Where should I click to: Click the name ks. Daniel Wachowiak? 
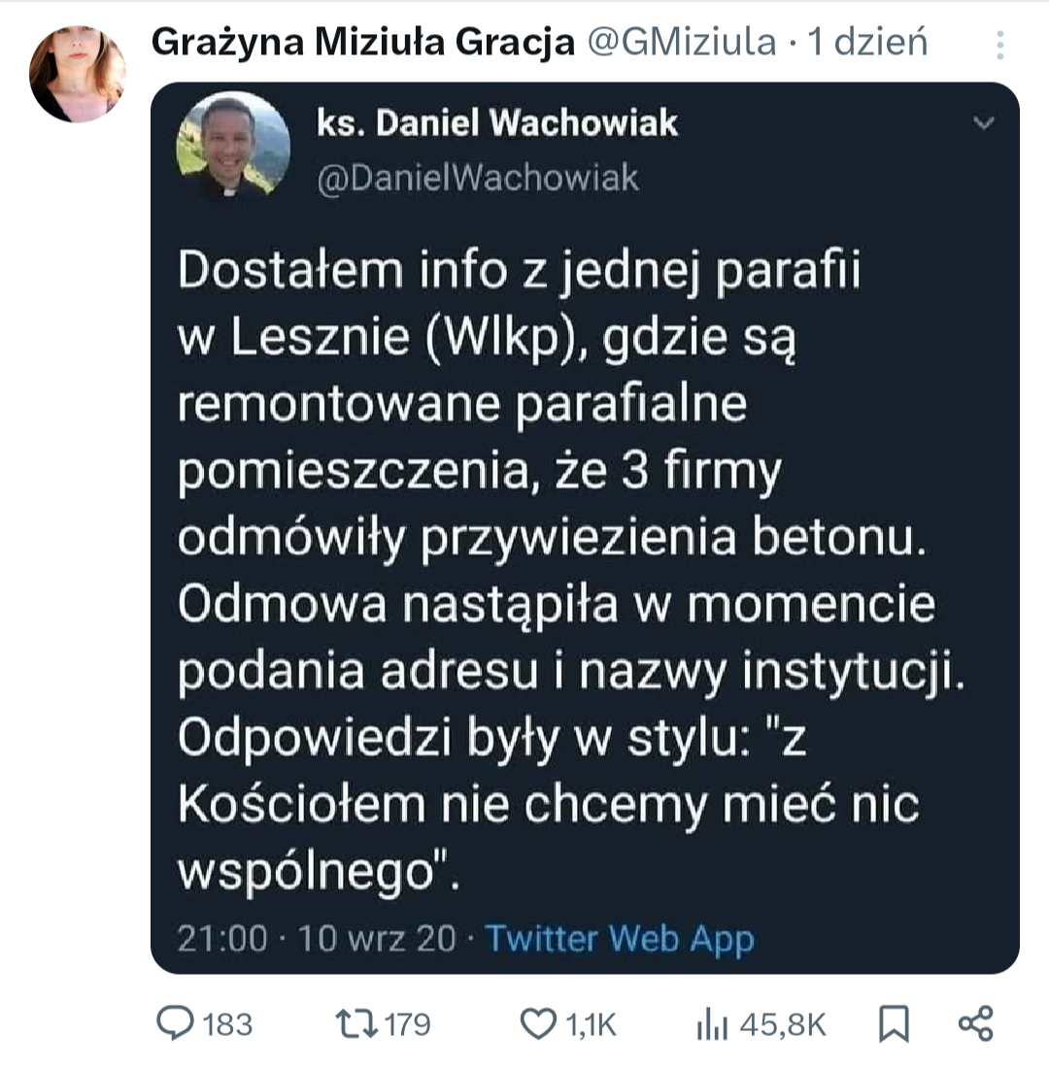coord(497,123)
